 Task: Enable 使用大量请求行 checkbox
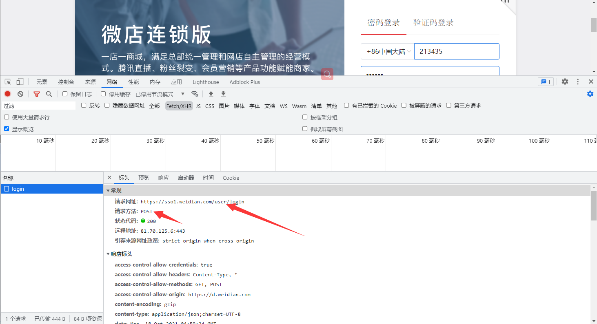tap(7, 117)
